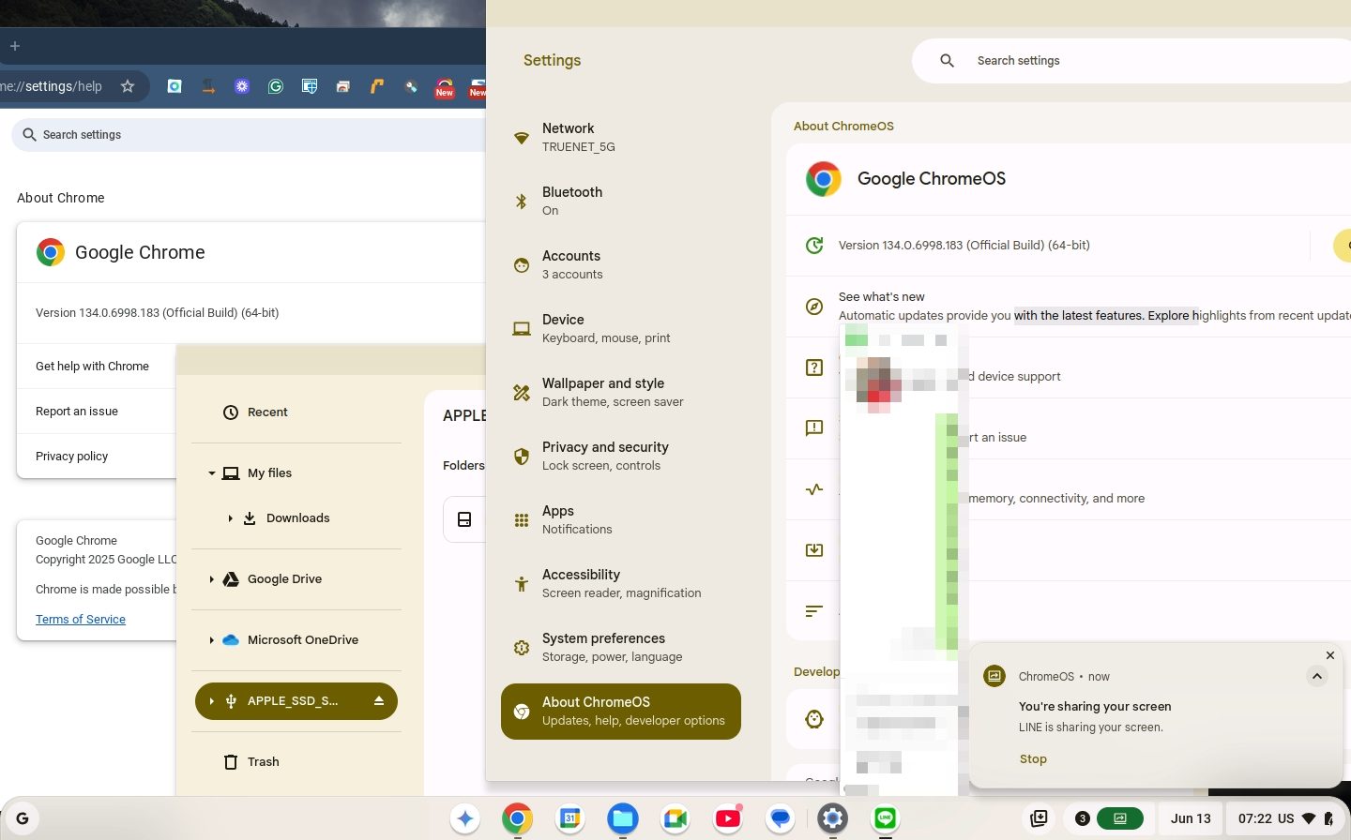Click the firmware updates download icon
Screen dimensions: 1351x840
(x=814, y=550)
